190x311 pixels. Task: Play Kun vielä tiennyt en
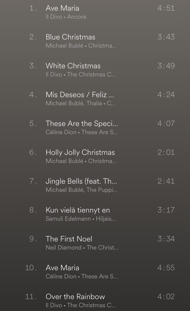(x=95, y=214)
